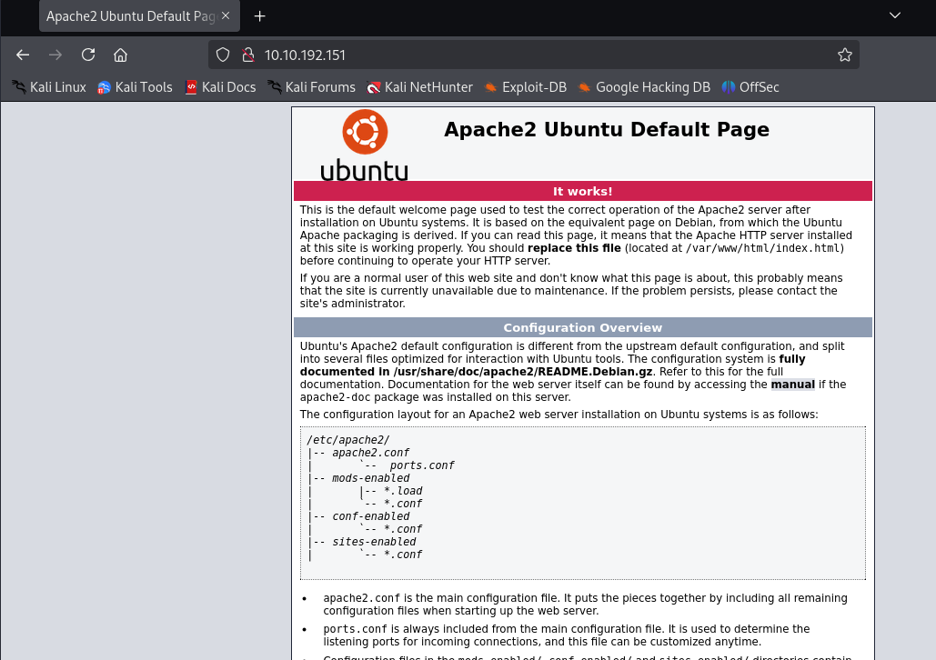Close the Apache2 Ubuntu Default Page tab
This screenshot has width=936, height=660.
[x=226, y=15]
